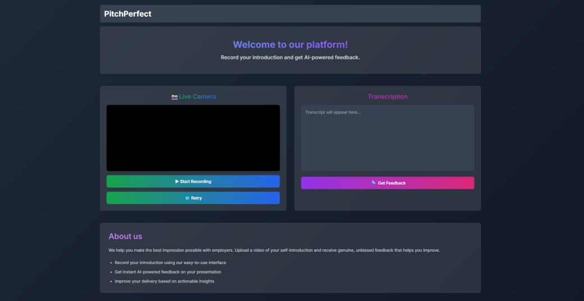This screenshot has height=301, width=584.
Task: Click the black live camera video preview
Action: (193, 138)
